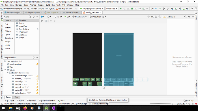Viewport: 198px width, 111px height.
Task: Open Firefox from Windows taskbar
Action: 25,108
